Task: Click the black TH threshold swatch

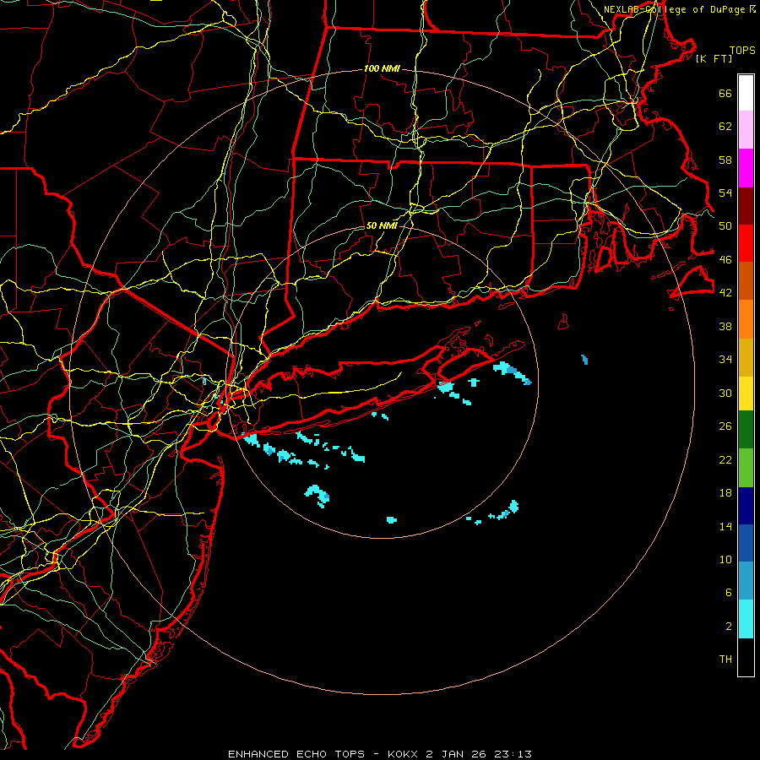Action: [x=746, y=657]
